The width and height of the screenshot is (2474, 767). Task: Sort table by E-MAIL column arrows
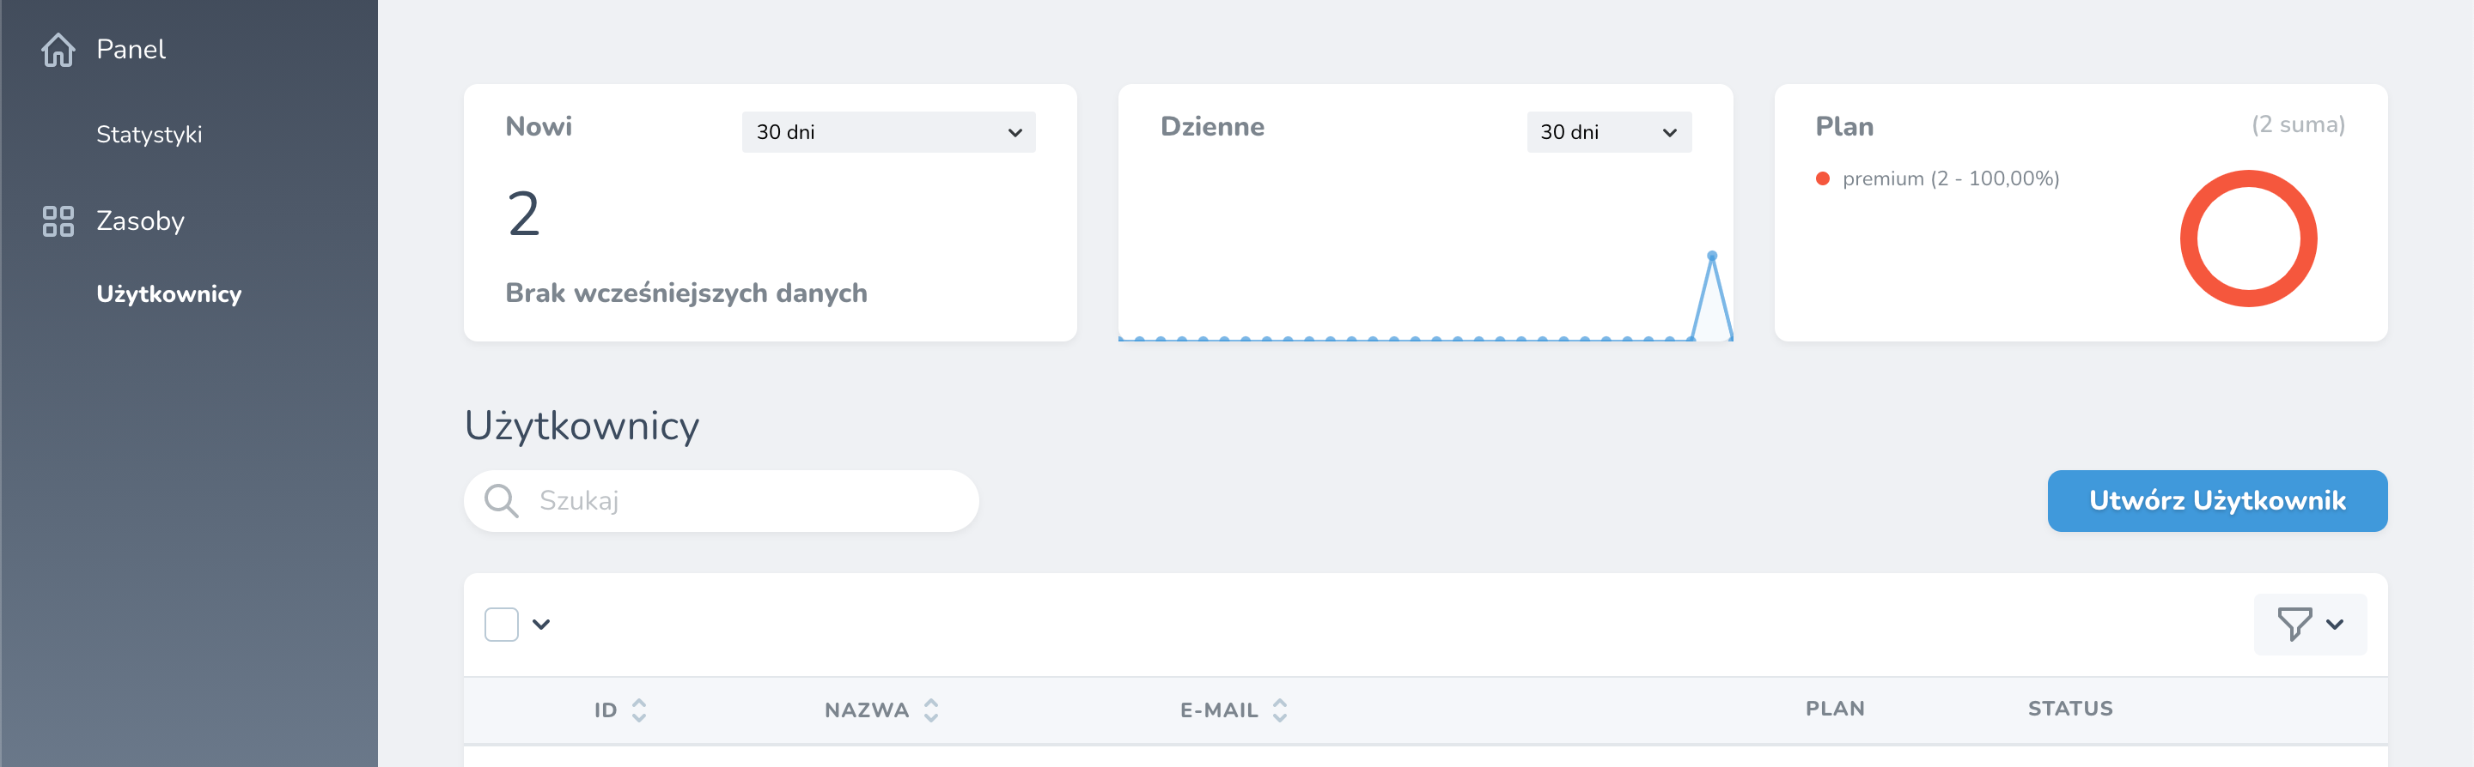point(1279,710)
